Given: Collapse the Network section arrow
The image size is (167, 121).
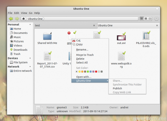Looking at the screenshot, I should 30,67.
